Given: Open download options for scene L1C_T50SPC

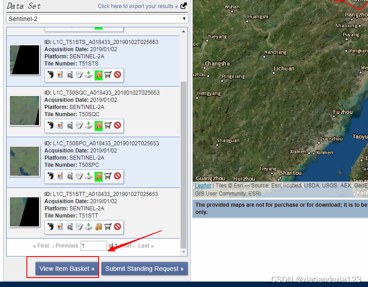Looking at the screenshot, I should (89, 176).
